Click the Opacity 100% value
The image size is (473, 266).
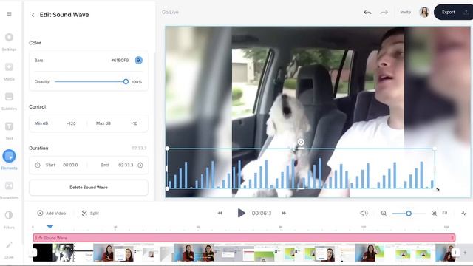(x=136, y=82)
